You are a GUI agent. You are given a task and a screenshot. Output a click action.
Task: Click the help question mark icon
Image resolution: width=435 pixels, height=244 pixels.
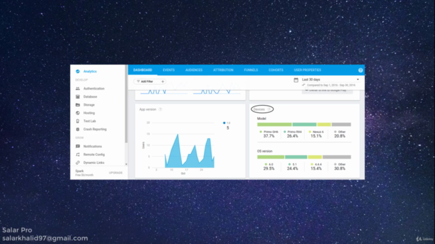[x=360, y=70]
